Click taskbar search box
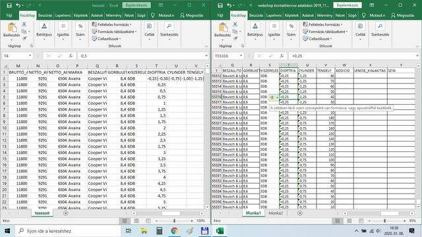This screenshot has width=422, height=237. coord(68,231)
